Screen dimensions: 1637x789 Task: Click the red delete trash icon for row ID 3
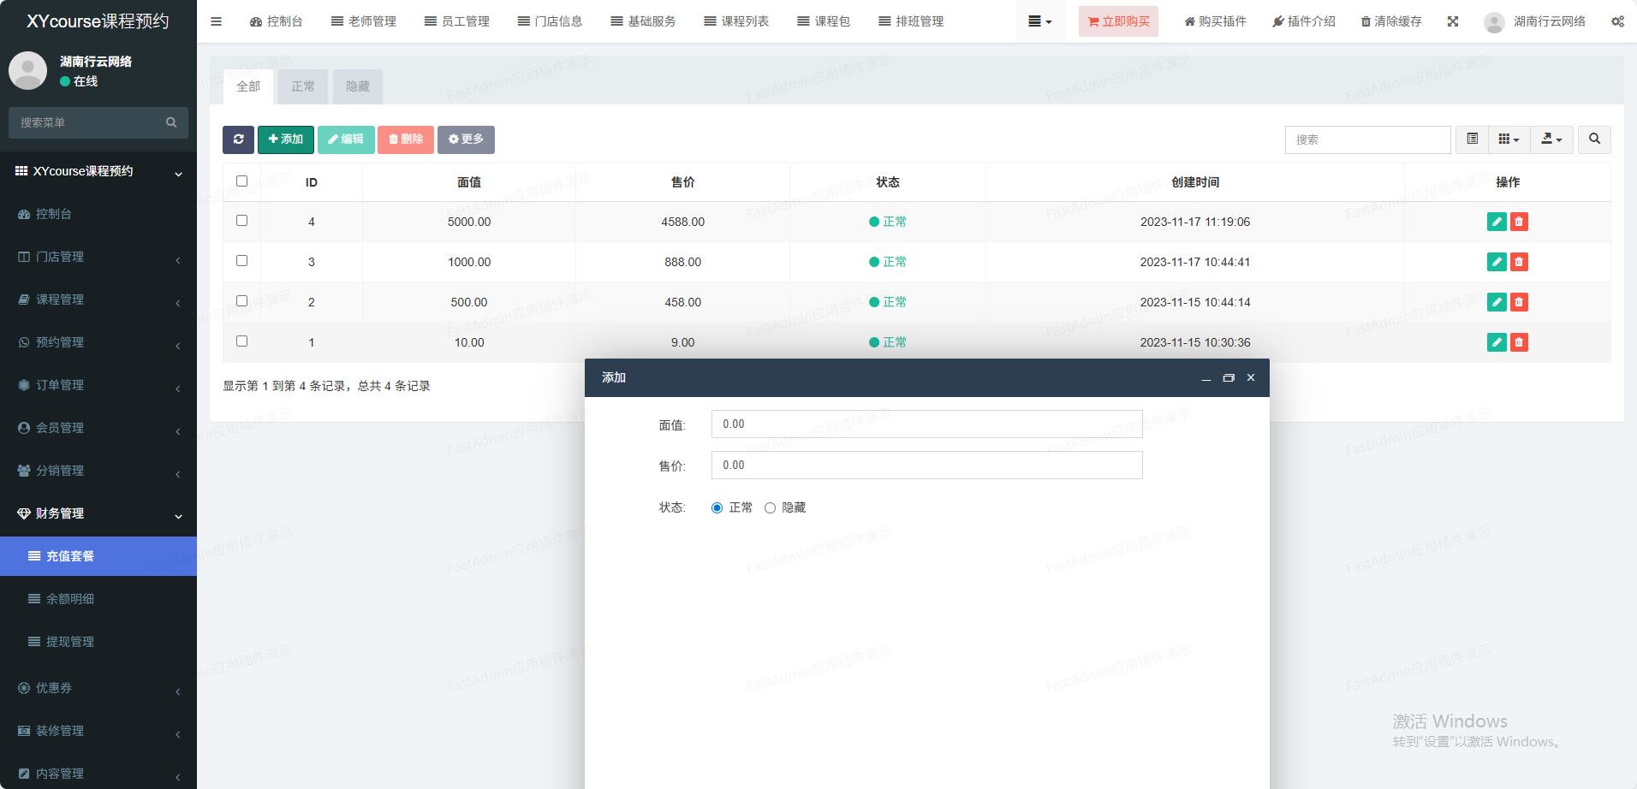1519,262
